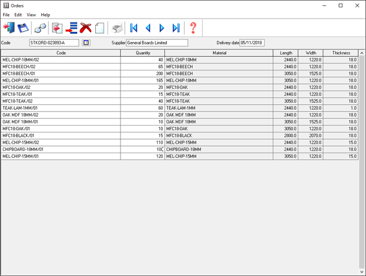The width and height of the screenshot is (366, 276).
Task: Click the blank new page icon
Action: (100, 28)
